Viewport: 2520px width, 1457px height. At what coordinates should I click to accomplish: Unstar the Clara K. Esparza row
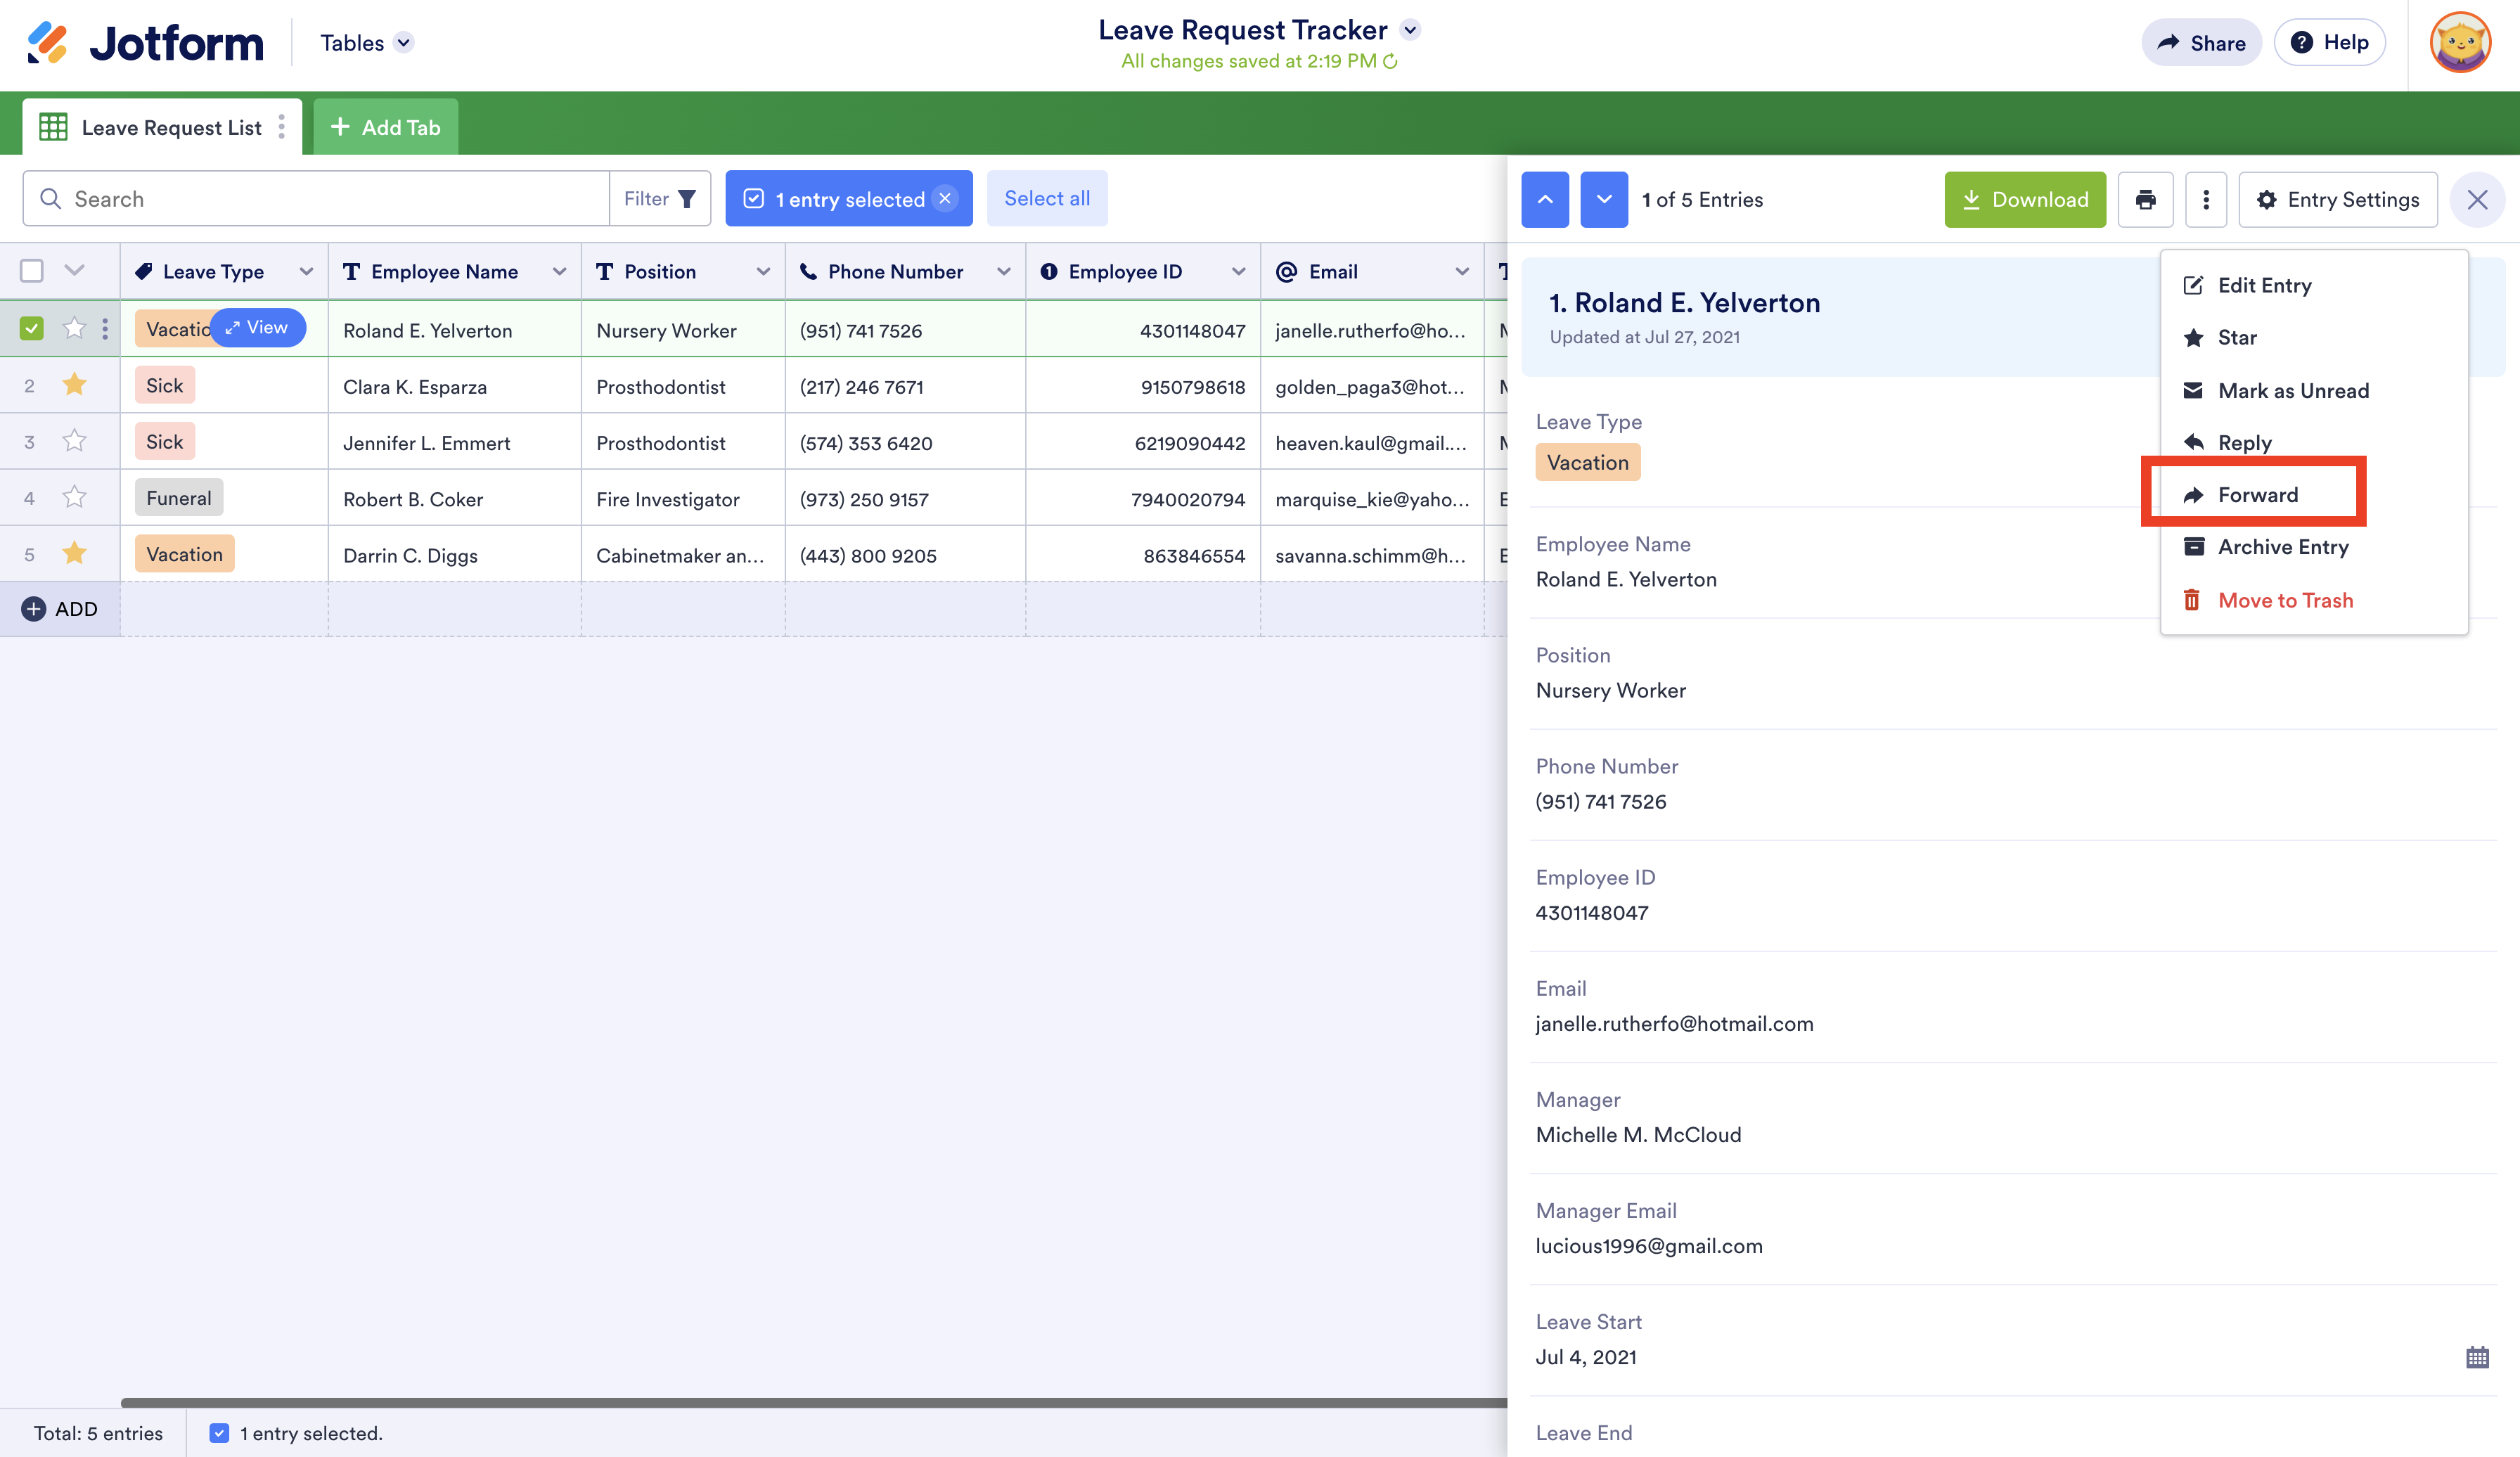[74, 385]
